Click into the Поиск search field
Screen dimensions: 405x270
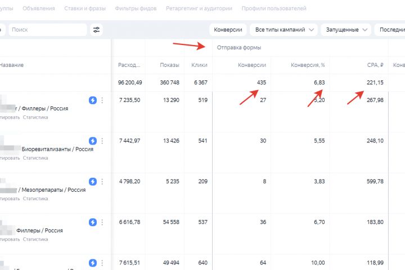[x=48, y=29]
